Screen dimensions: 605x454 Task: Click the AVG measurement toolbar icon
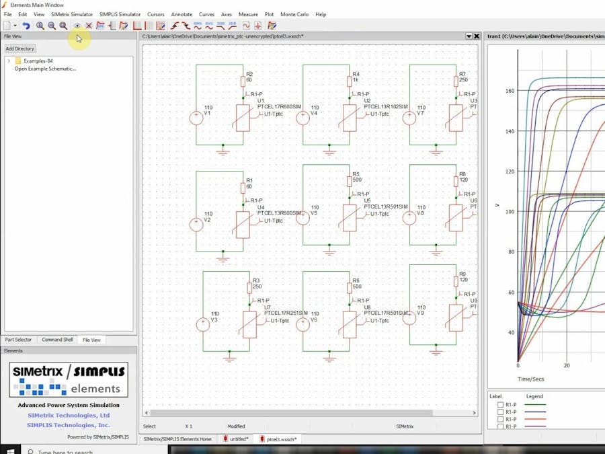point(209,26)
